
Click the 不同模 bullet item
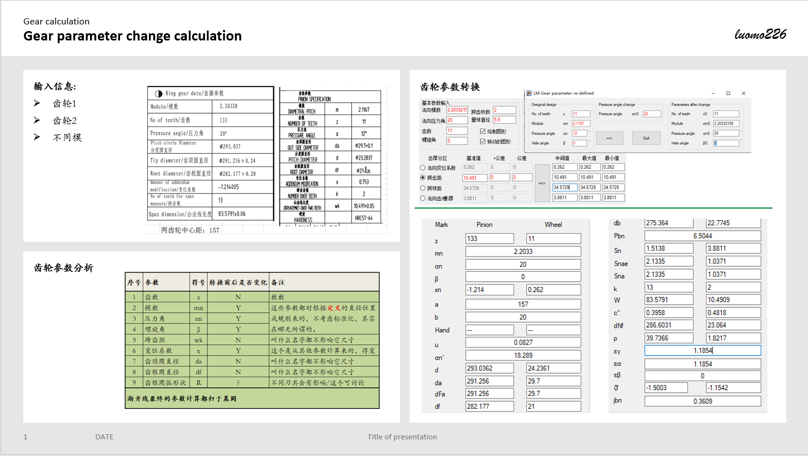(x=67, y=137)
